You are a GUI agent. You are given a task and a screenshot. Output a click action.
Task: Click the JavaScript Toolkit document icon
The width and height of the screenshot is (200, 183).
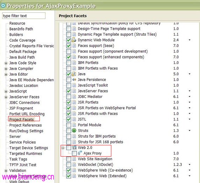(74, 85)
